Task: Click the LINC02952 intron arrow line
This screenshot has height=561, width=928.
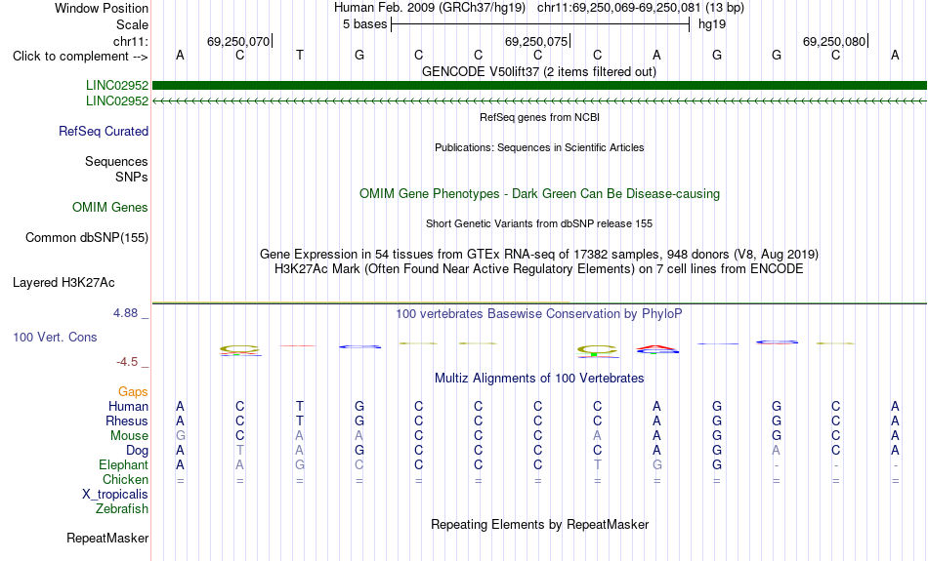Action: [x=539, y=101]
